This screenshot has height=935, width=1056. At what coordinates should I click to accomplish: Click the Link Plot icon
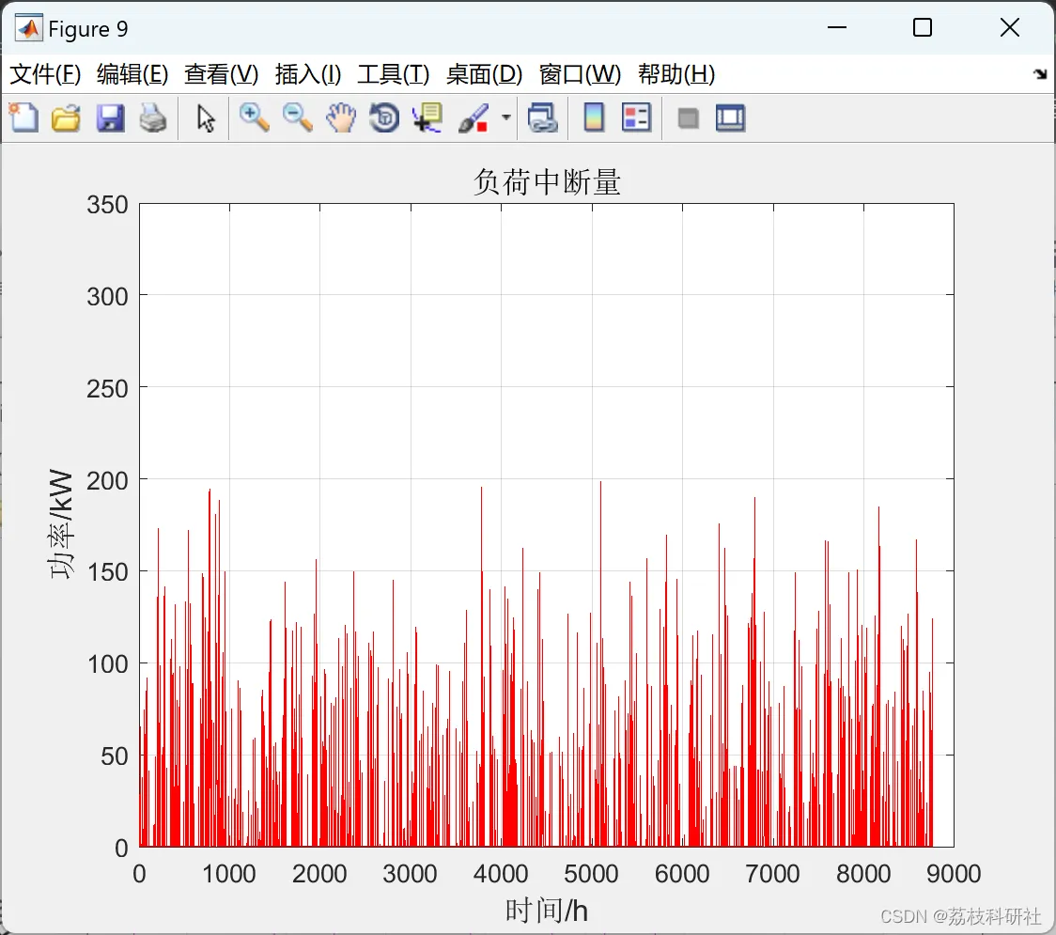542,117
